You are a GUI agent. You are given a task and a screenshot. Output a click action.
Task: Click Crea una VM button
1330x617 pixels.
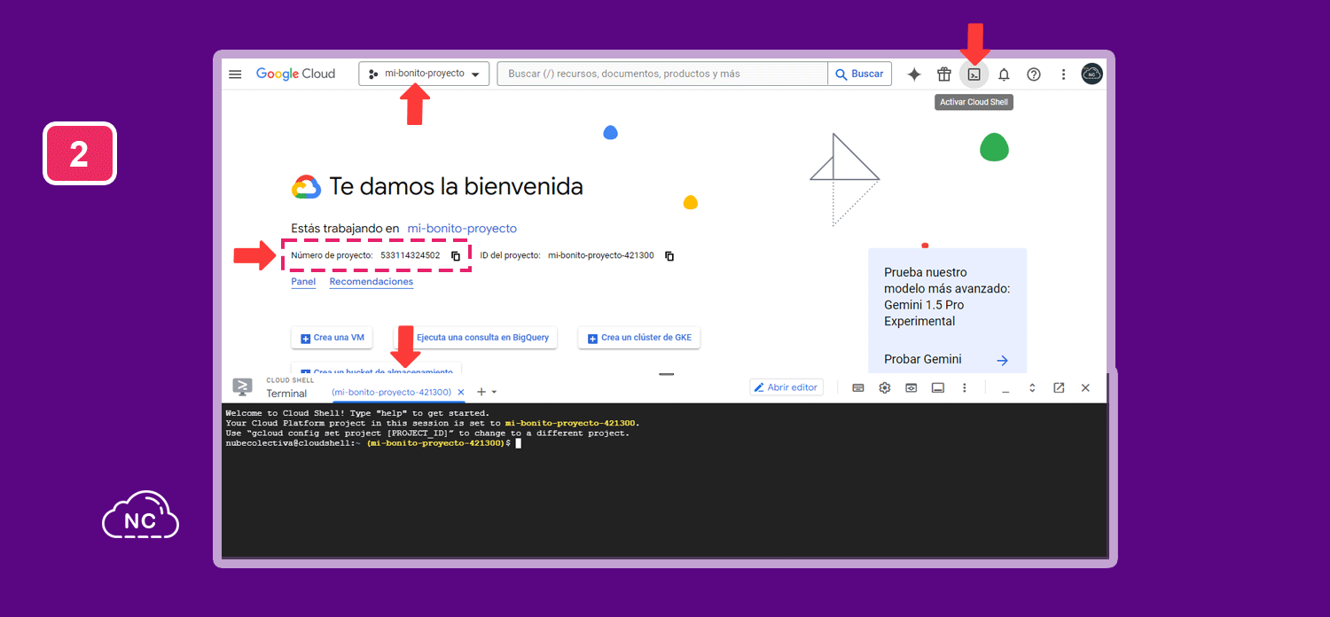[332, 338]
